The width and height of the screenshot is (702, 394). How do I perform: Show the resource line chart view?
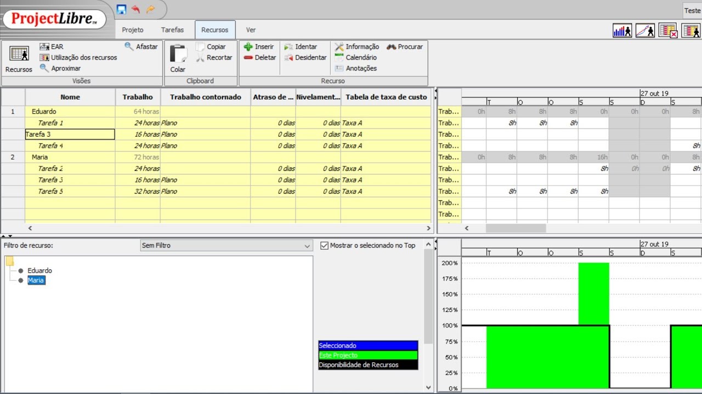(645, 31)
